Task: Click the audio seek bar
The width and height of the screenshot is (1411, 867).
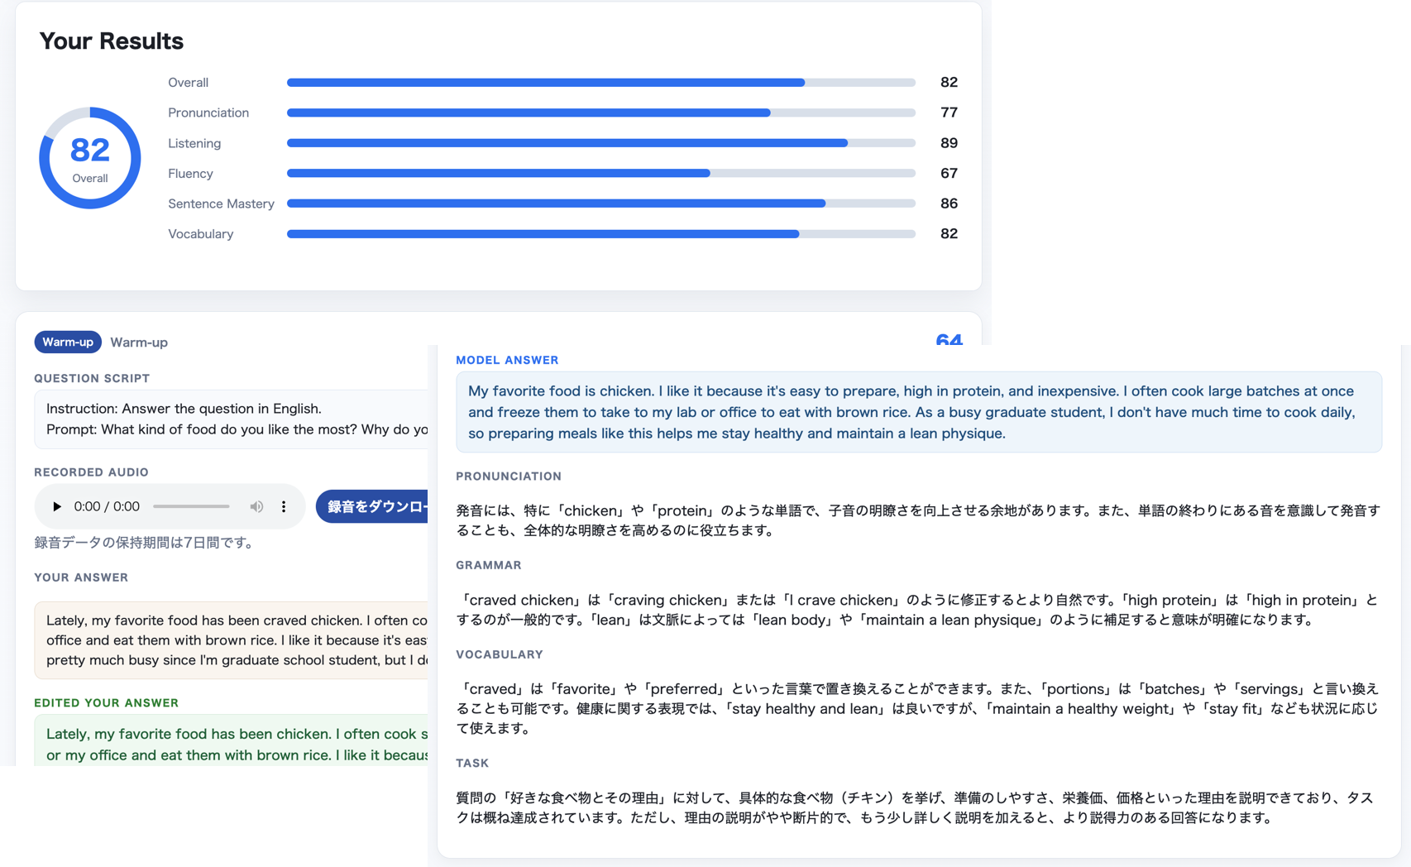Action: pyautogui.click(x=191, y=506)
